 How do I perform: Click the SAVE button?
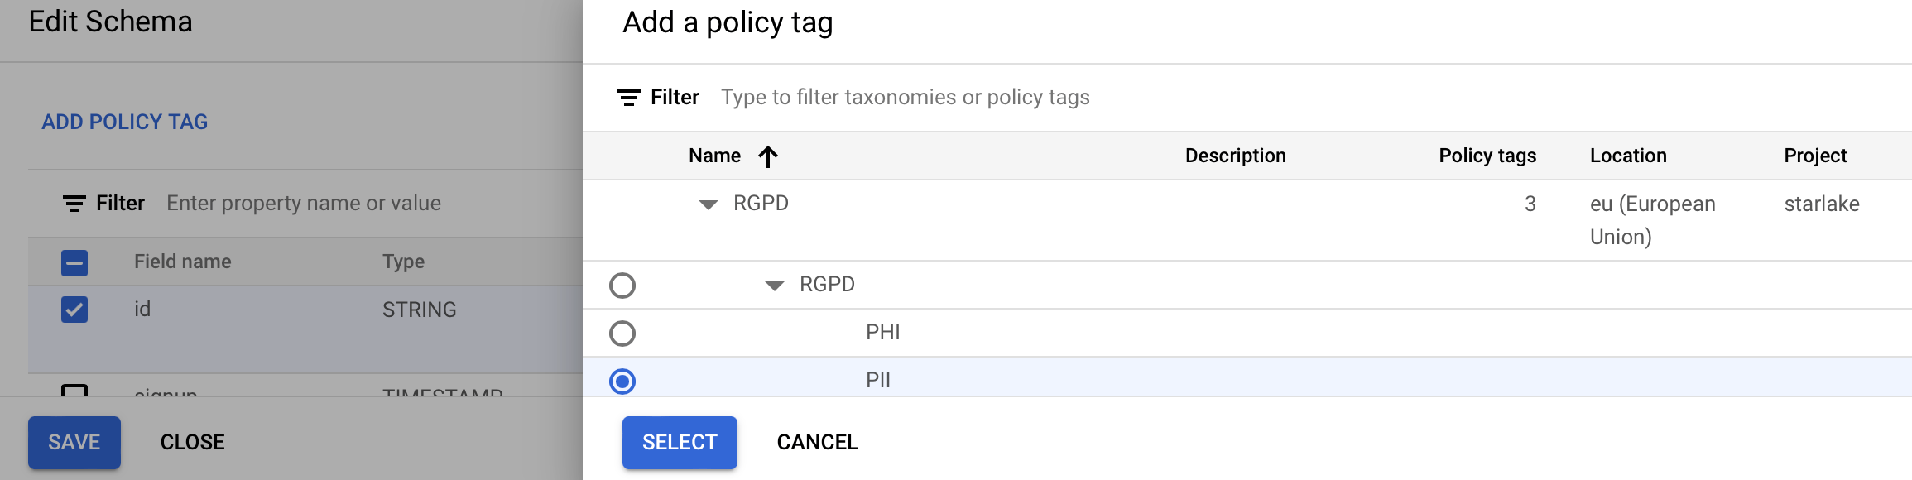point(74,442)
